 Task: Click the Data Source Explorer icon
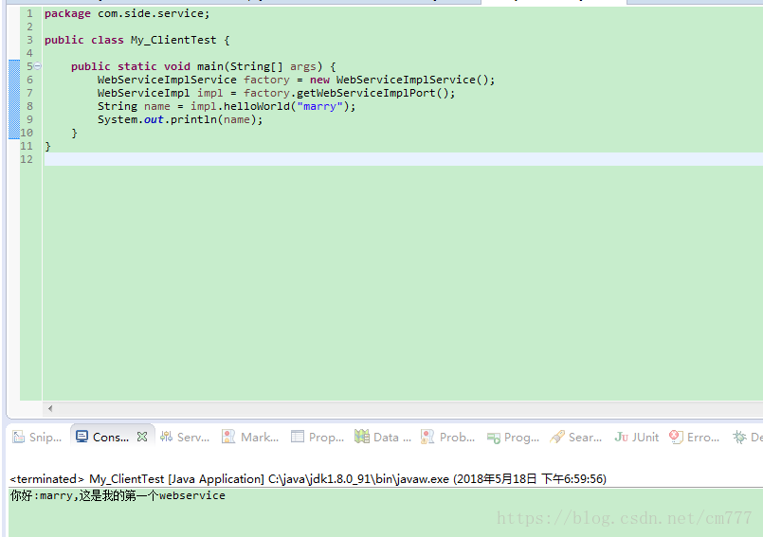click(362, 437)
